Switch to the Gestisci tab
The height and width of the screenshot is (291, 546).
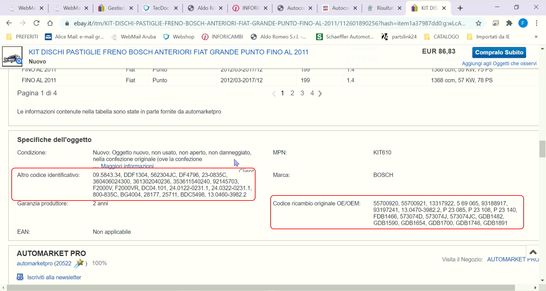coord(116,8)
